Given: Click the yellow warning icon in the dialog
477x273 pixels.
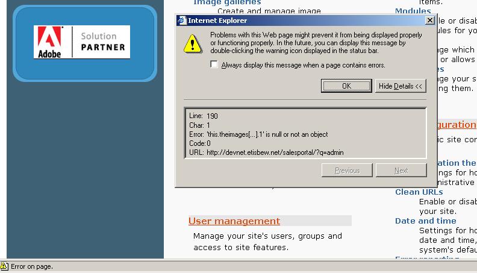Looking at the screenshot, I should [192, 44].
